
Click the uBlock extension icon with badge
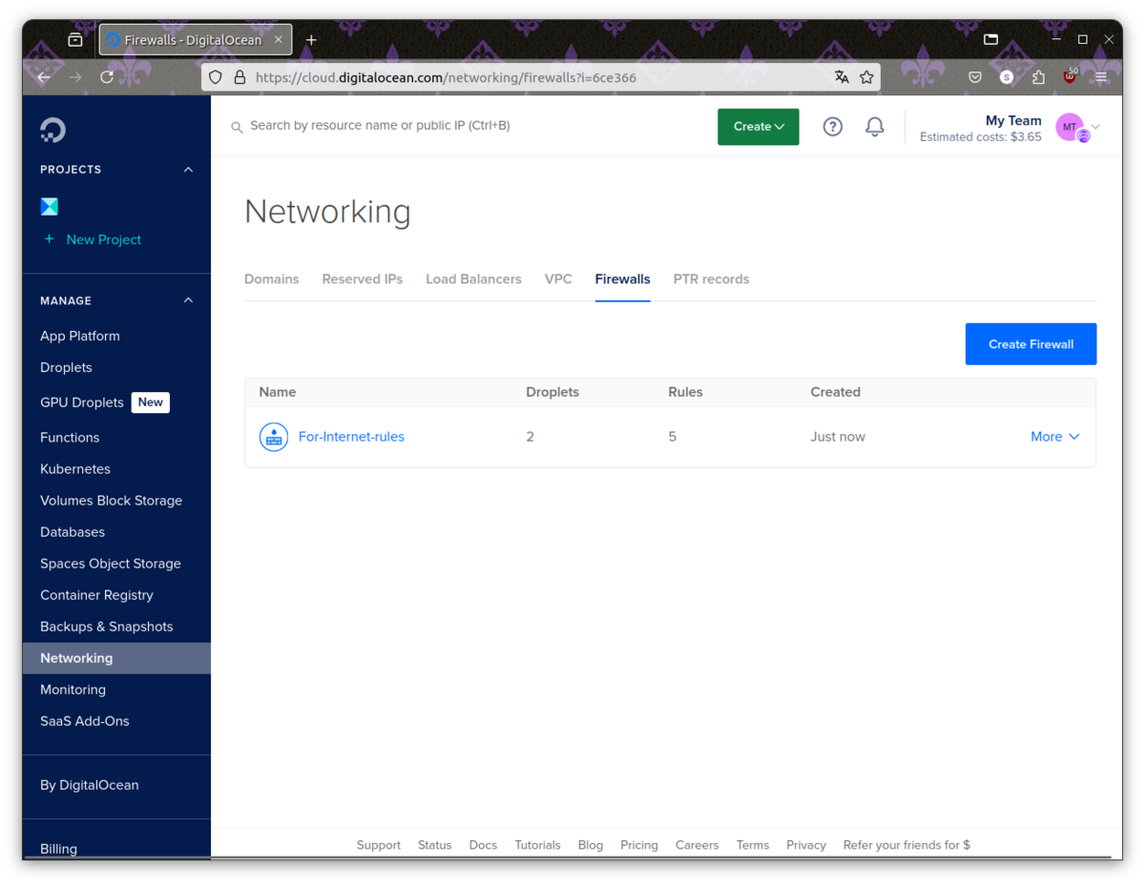tap(1070, 76)
